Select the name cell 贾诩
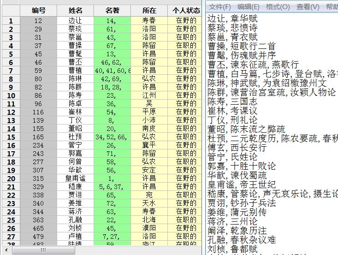This screenshot has height=255, width=338. pos(76,195)
